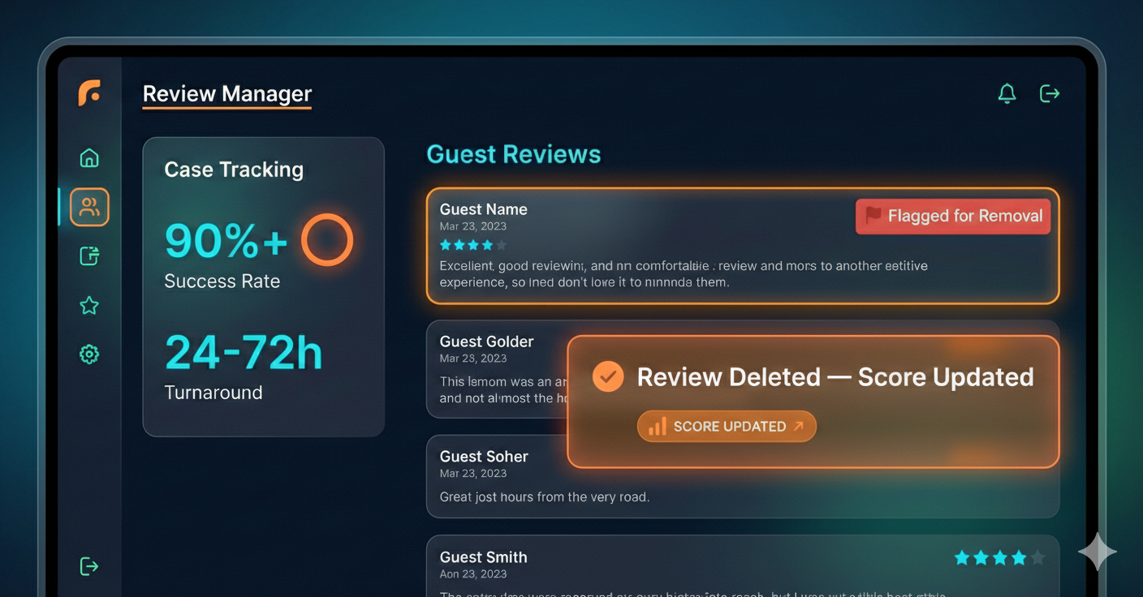Viewport: 1143px width, 597px height.
Task: Open the settings gear in sidebar
Action: click(89, 354)
